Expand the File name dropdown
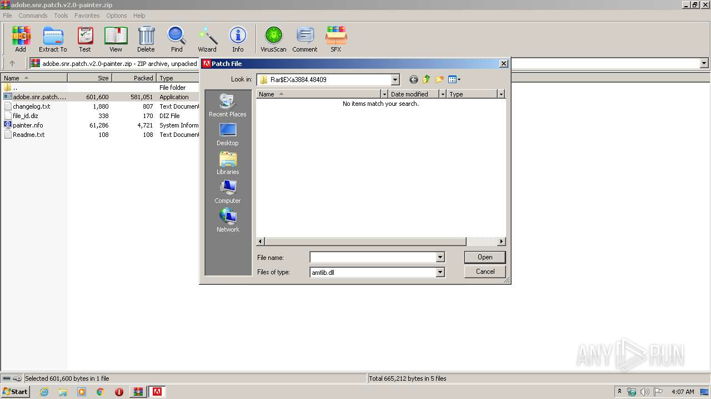Screen dimensions: 711x399 [x=440, y=257]
